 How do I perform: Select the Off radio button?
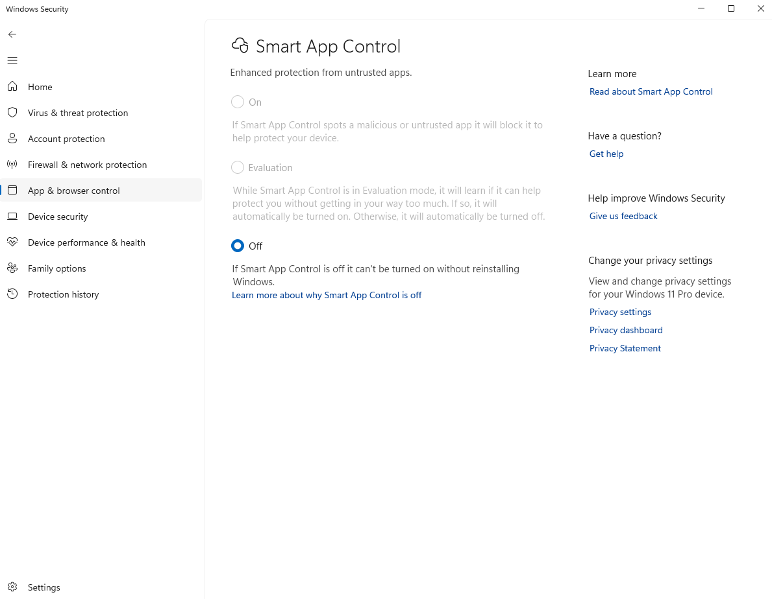[x=238, y=246]
